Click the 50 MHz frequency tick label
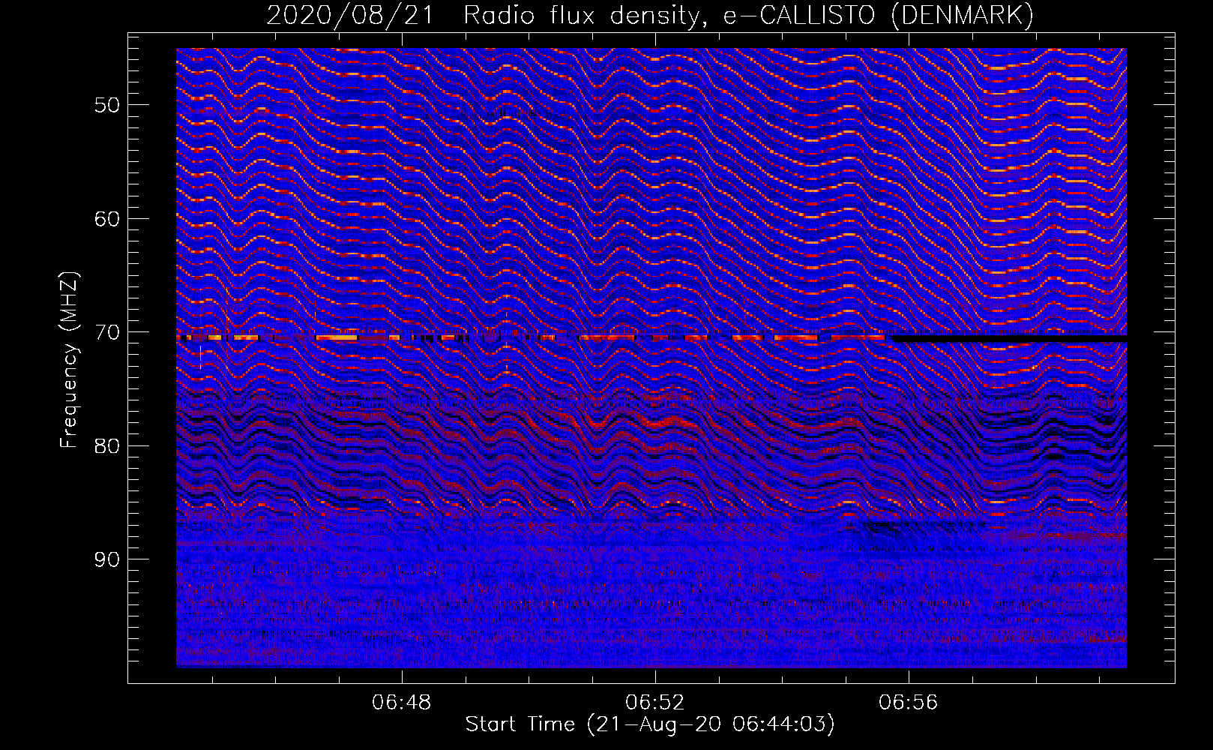Viewport: 1213px width, 750px height. (107, 105)
